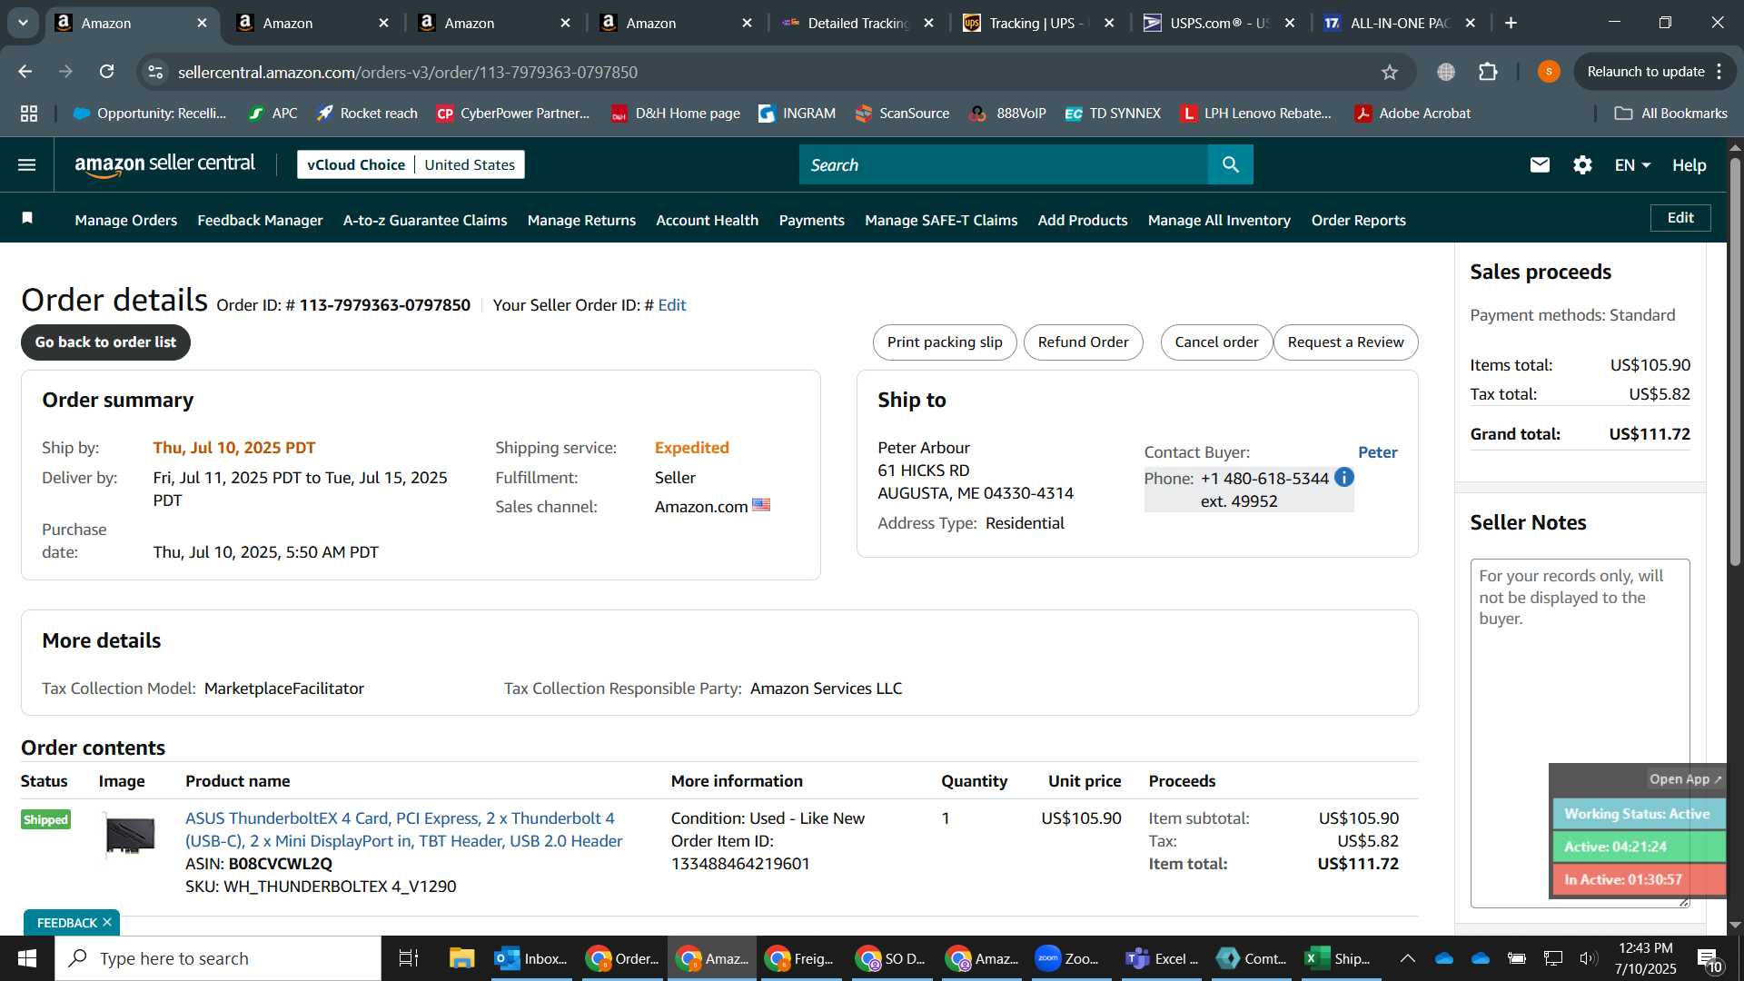Open the notifications center icon

[x=1709, y=958]
